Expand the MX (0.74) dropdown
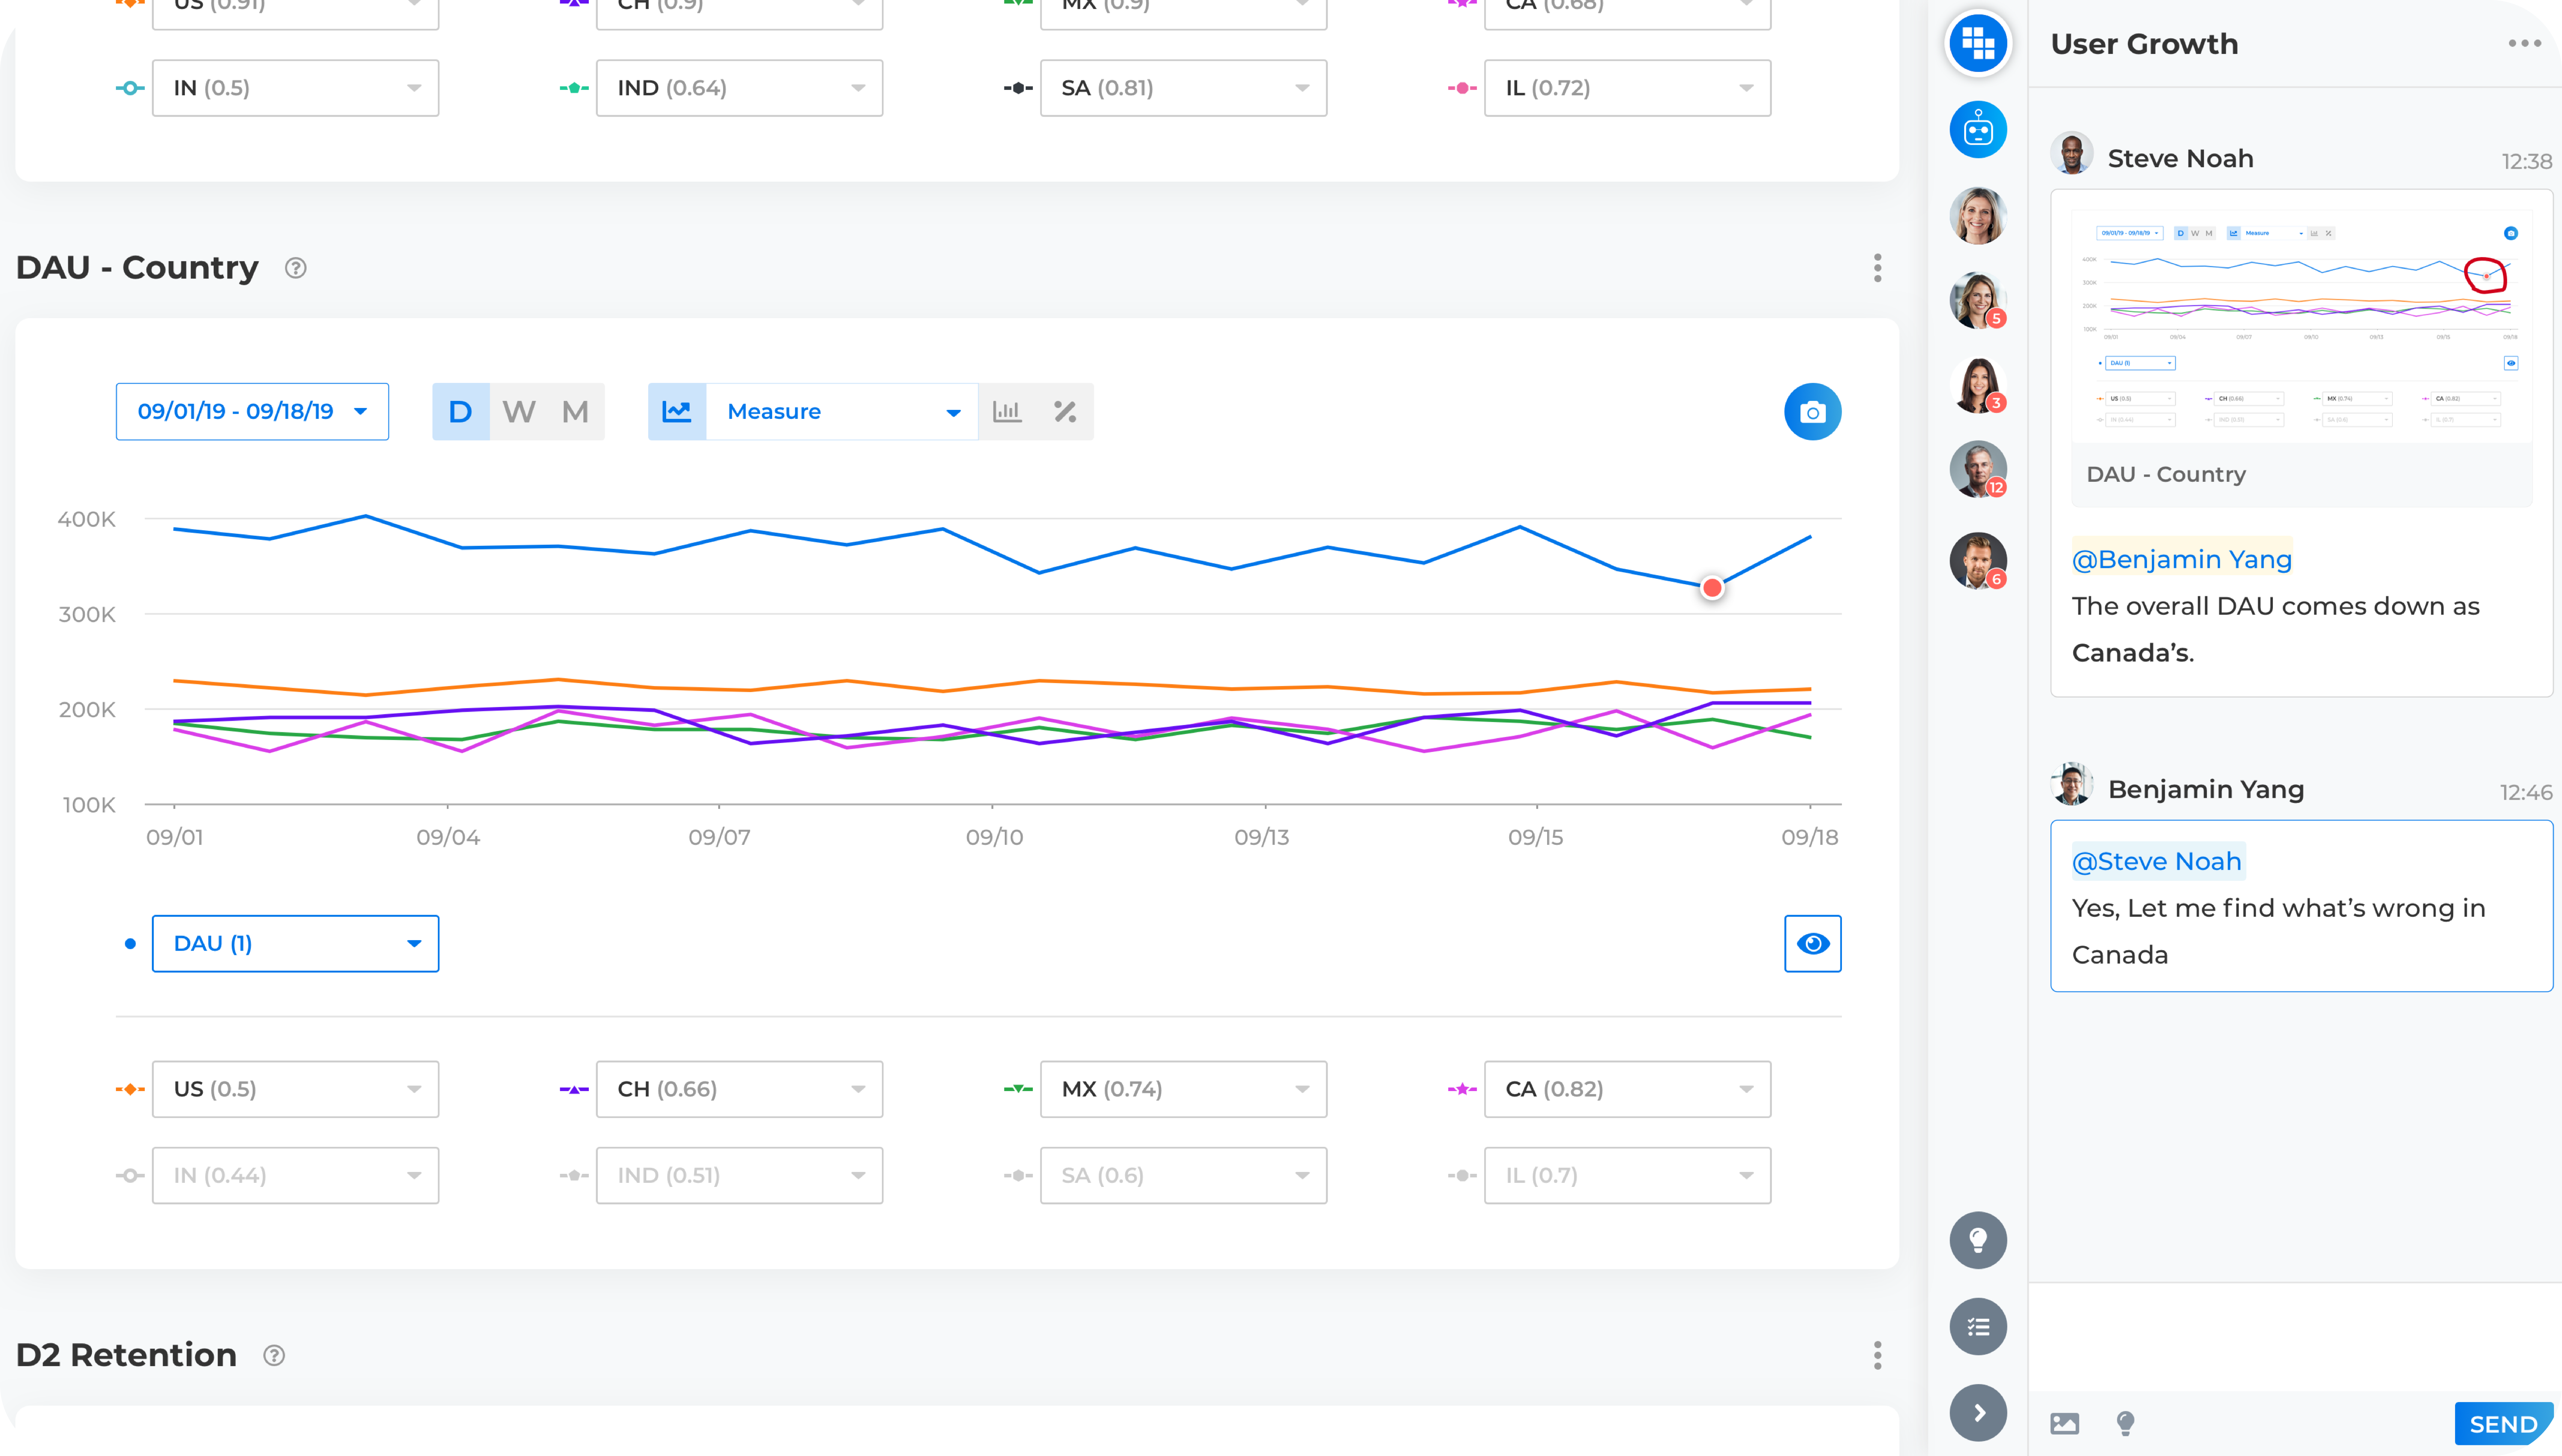The height and width of the screenshot is (1456, 2562). (1183, 1089)
